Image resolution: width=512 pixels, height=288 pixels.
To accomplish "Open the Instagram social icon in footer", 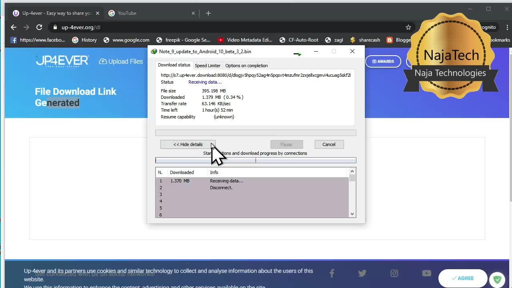I will tap(394, 273).
